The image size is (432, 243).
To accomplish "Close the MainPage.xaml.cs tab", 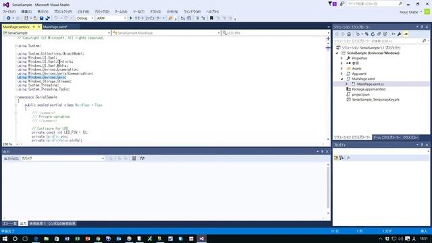I will click(x=39, y=27).
